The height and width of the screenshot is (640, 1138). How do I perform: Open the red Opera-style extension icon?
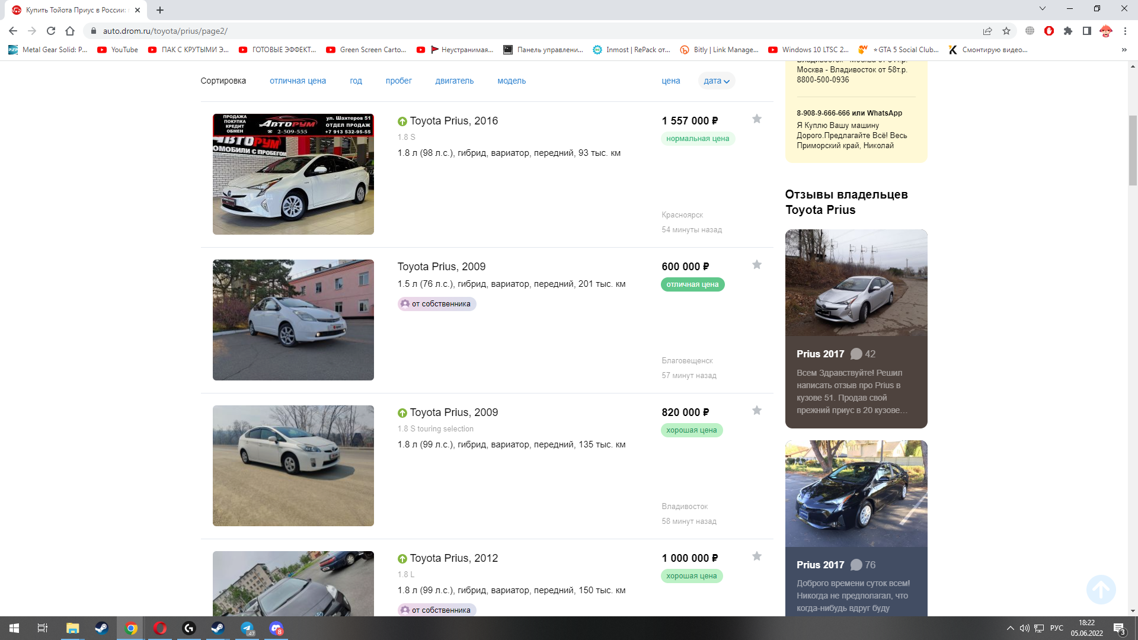coord(1049,31)
